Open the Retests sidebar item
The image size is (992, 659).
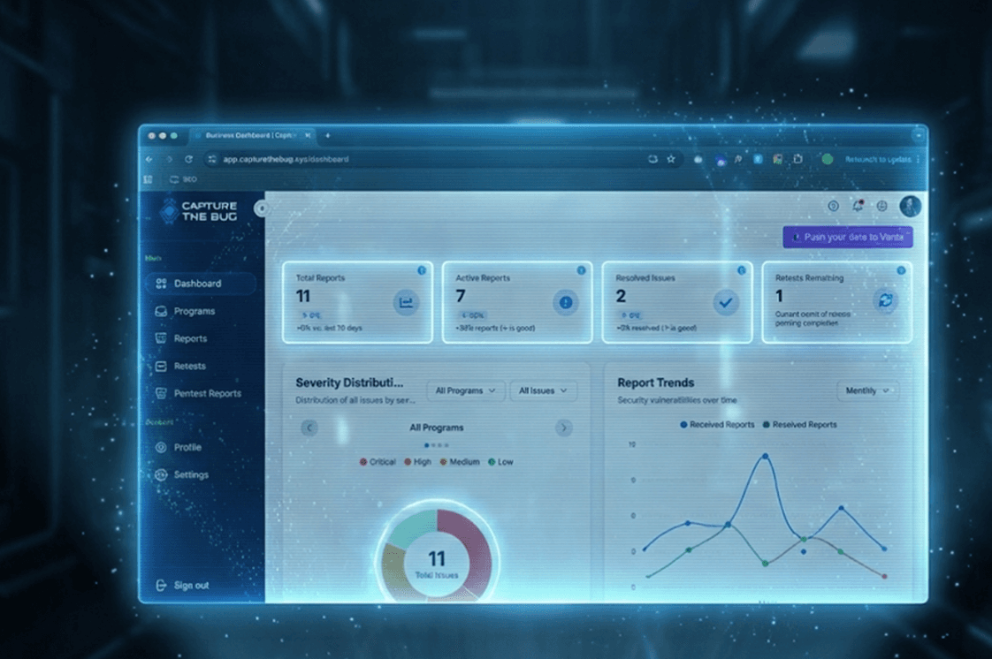click(181, 366)
